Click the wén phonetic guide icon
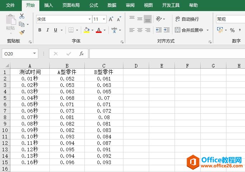Viewport: 245px width, 172px height. pos(114,30)
